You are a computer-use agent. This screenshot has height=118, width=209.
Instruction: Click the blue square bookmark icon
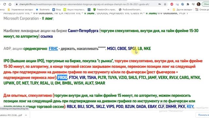(89, 10)
